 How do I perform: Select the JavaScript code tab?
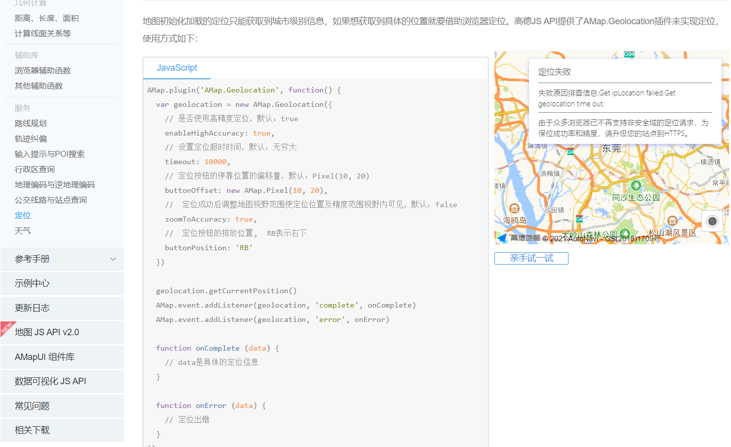click(x=176, y=68)
